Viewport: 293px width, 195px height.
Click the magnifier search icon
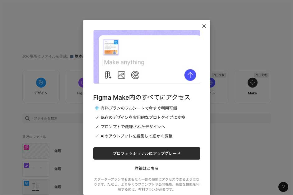point(27,118)
